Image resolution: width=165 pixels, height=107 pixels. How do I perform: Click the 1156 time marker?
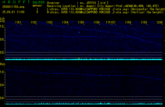(97, 22)
